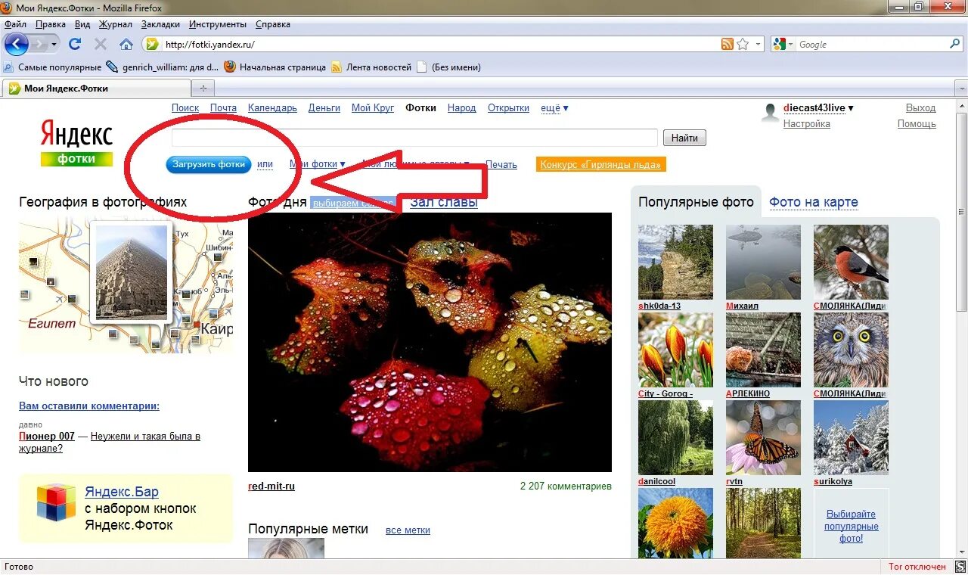The height and width of the screenshot is (575, 968).
Task: Open the Конкурс «Гирлянды льда» banner
Action: click(601, 164)
